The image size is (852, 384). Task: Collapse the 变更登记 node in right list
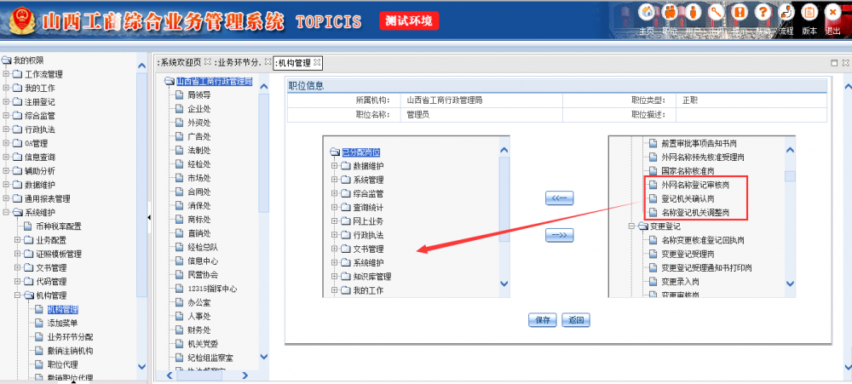pyautogui.click(x=631, y=226)
